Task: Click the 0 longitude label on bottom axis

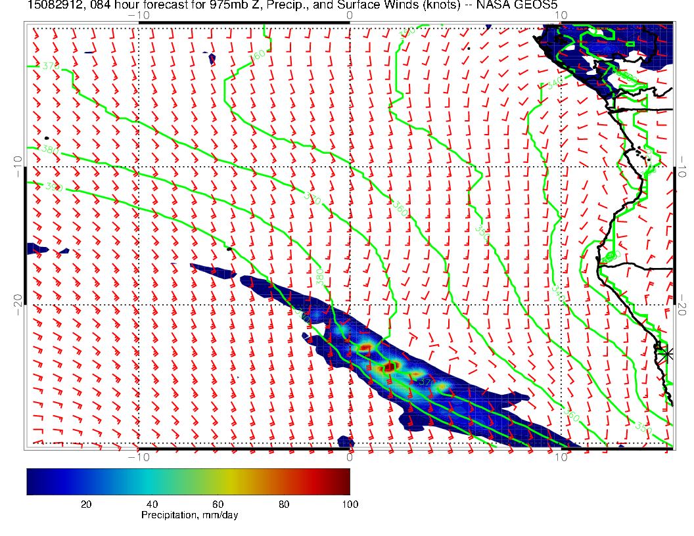Action: point(350,457)
